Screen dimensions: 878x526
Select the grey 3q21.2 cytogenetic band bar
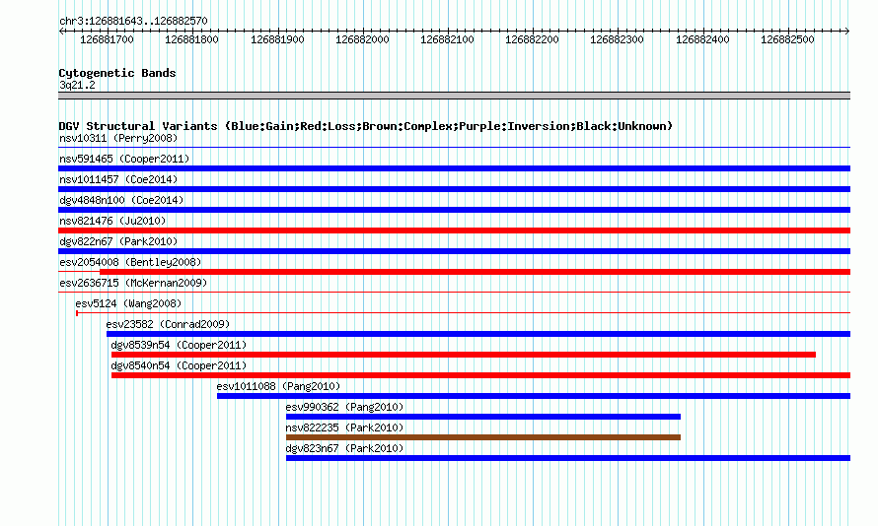click(454, 96)
